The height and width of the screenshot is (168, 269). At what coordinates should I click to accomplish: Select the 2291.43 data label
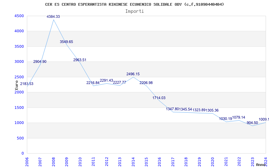pyautogui.click(x=106, y=81)
